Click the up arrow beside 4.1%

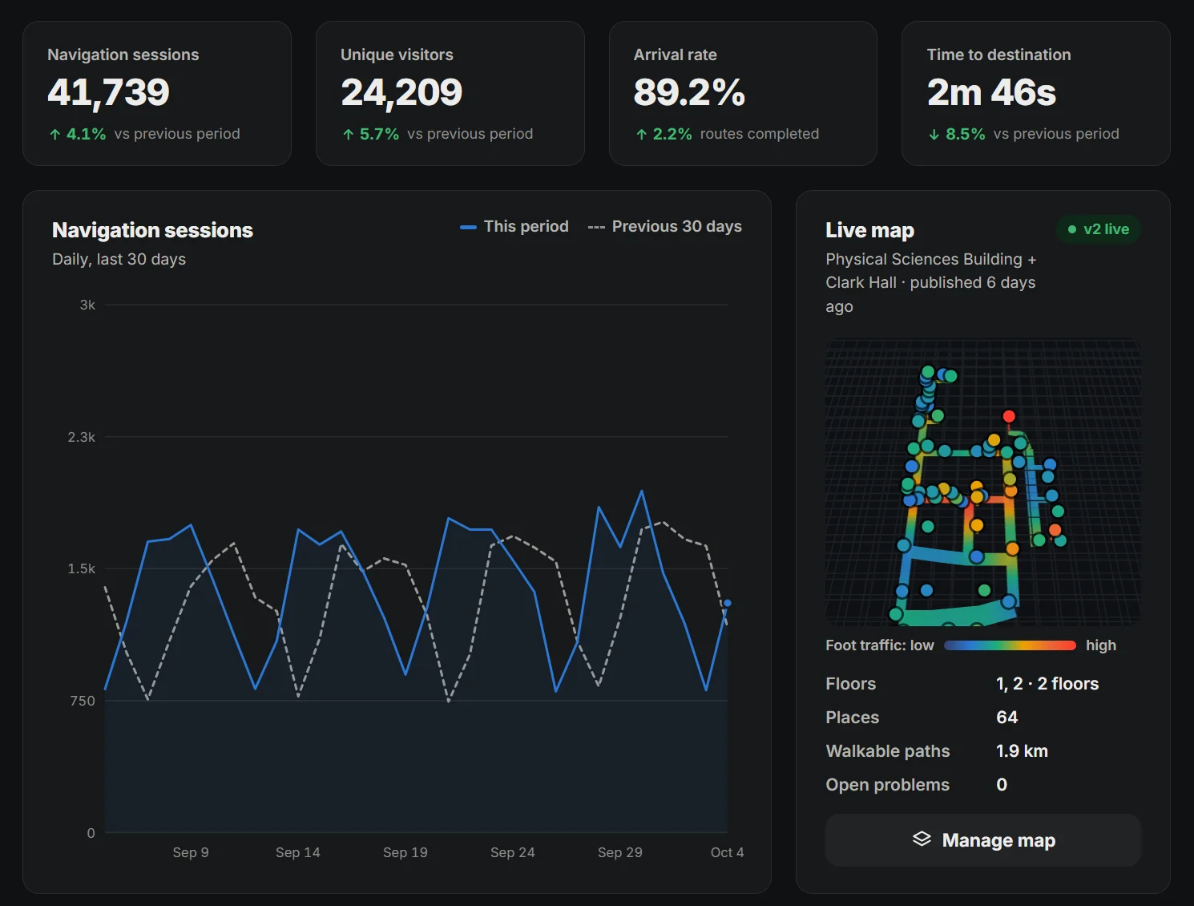click(55, 135)
